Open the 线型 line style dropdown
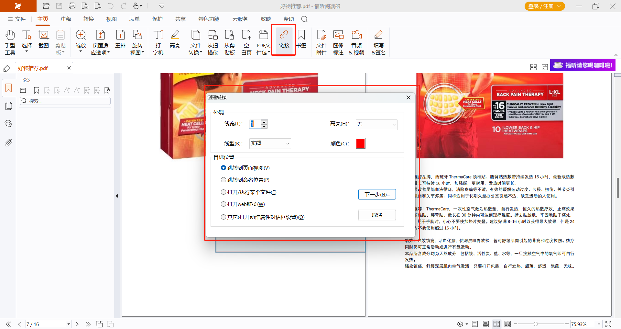Image resolution: width=621 pixels, height=329 pixels. tap(270, 143)
